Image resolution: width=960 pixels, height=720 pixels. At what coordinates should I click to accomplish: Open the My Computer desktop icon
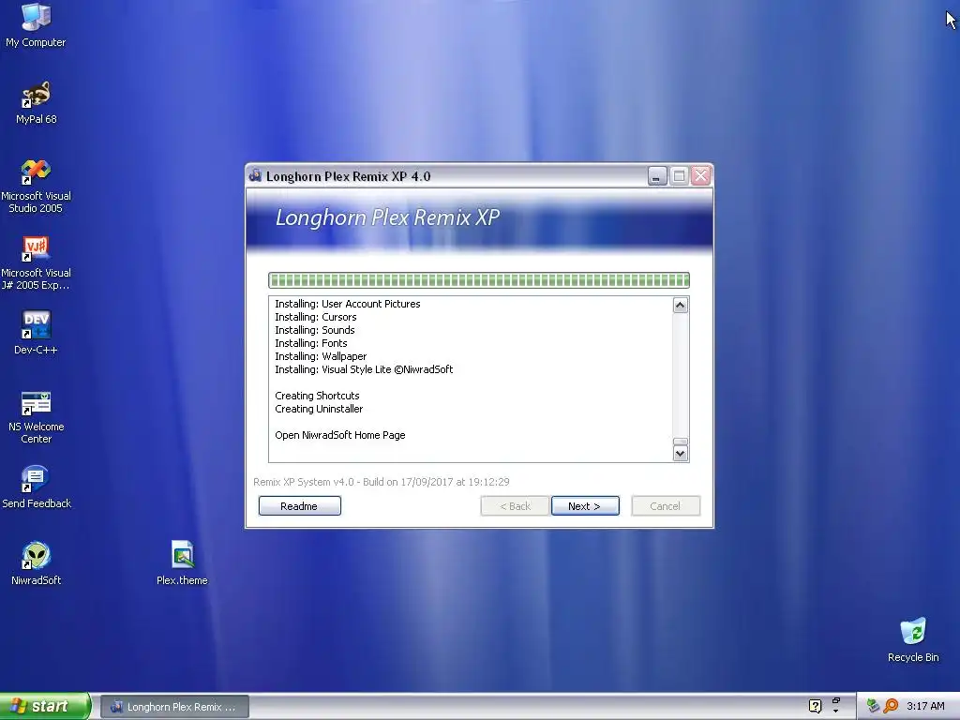[x=36, y=25]
